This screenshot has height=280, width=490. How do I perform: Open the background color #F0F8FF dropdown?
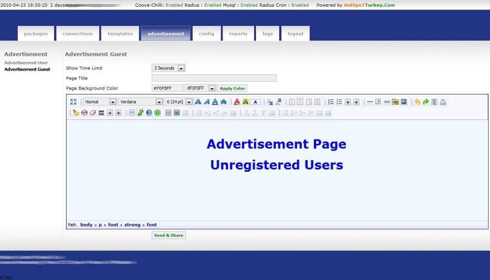coord(200,88)
